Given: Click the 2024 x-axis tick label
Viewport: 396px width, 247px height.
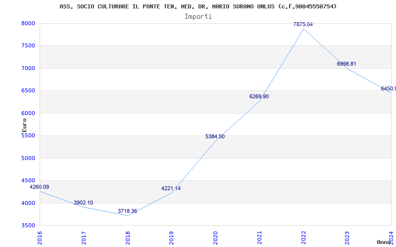Looking at the screenshot, I should pyautogui.click(x=391, y=238).
